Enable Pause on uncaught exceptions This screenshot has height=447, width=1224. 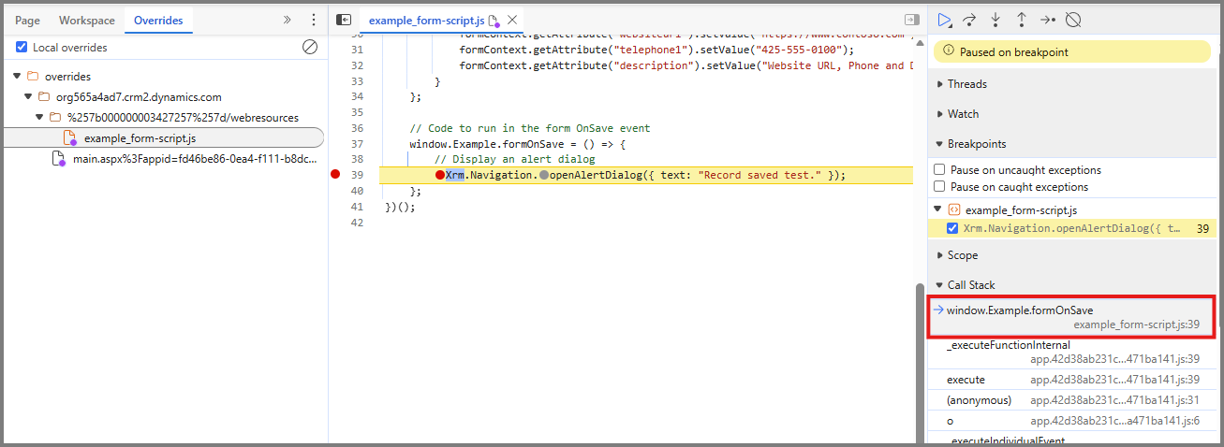click(x=939, y=170)
